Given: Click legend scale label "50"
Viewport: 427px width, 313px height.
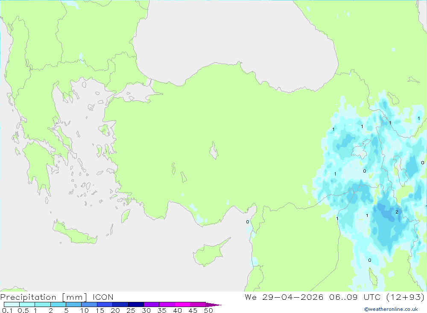Looking at the screenshot, I should coord(208,310).
